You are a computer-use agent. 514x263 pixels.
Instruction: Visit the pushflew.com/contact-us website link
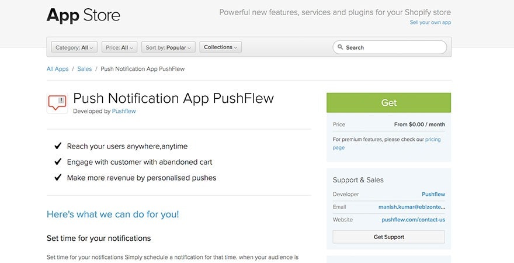coord(413,220)
